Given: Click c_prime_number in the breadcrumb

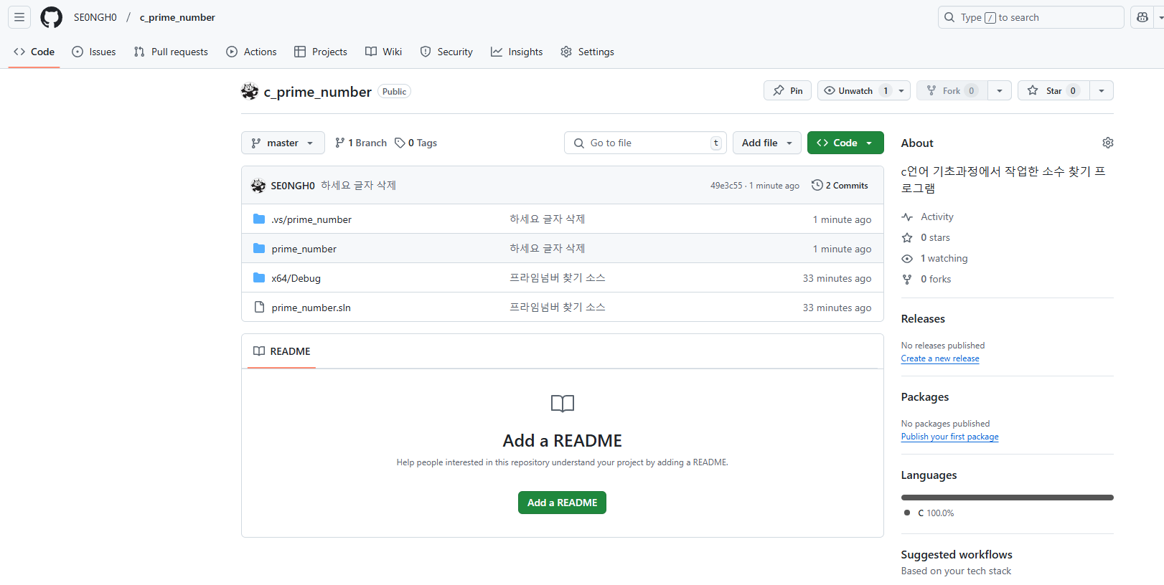Looking at the screenshot, I should 177,17.
